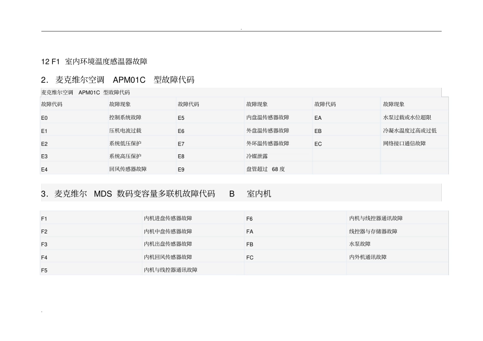Select the text '盘管超过 68 度'

click(x=265, y=169)
